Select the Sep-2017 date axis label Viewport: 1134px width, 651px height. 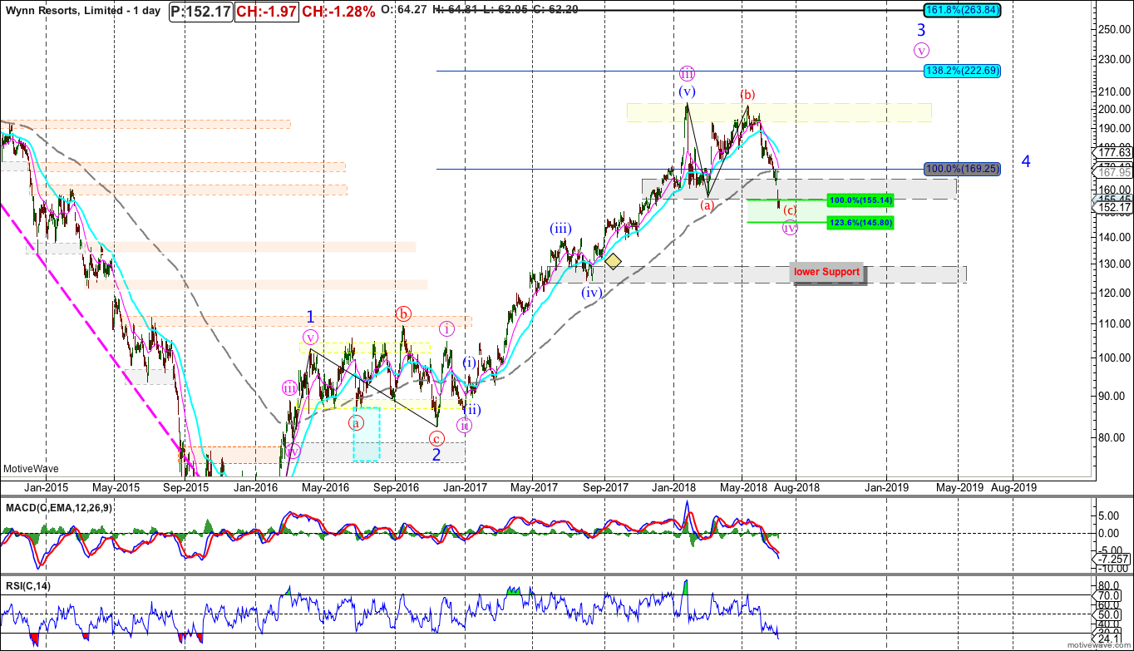click(604, 487)
